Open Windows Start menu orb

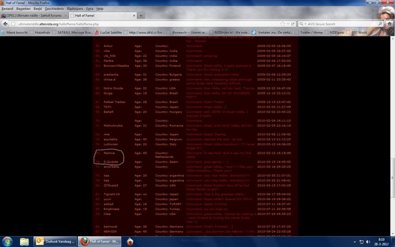(7, 241)
